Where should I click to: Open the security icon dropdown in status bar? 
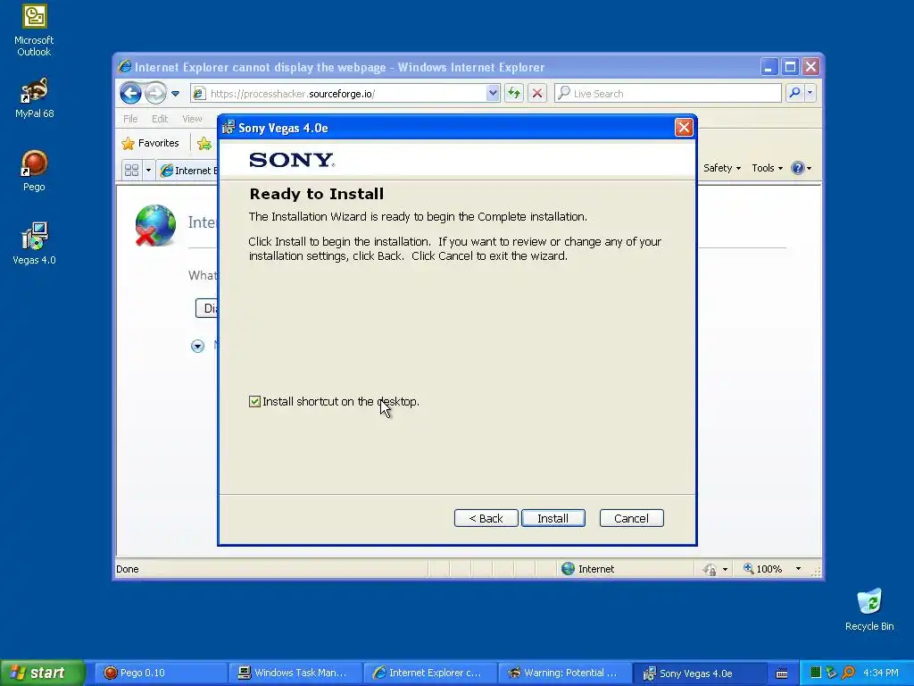pos(725,569)
